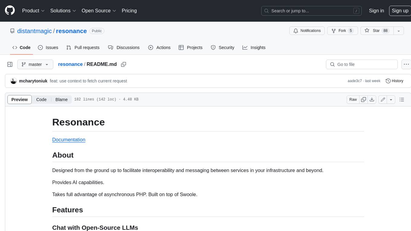Open the Projects tab
The height and width of the screenshot is (231, 411).
pos(191,47)
